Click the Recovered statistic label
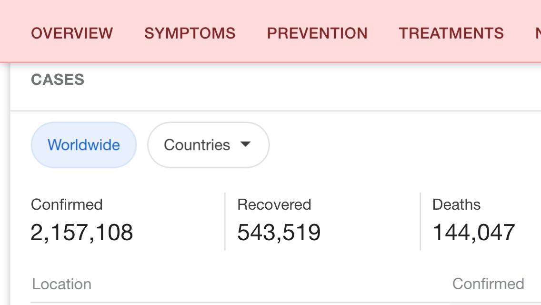The height and width of the screenshot is (305, 541). coord(274,204)
